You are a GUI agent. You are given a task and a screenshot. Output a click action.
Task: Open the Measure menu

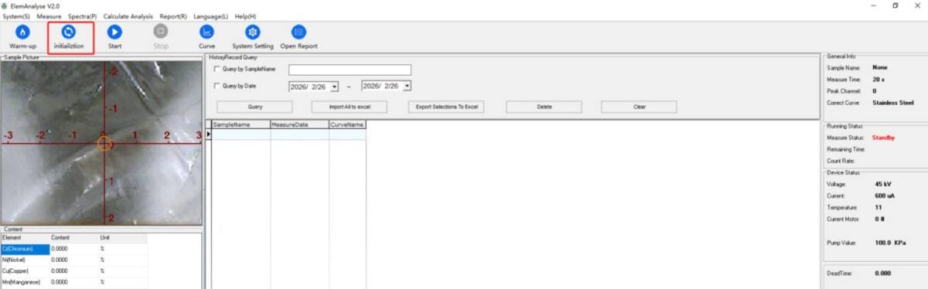(49, 16)
